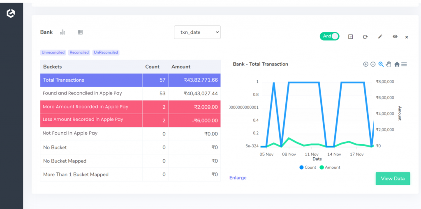
Task: Open the pencil edit icon
Action: pos(380,37)
